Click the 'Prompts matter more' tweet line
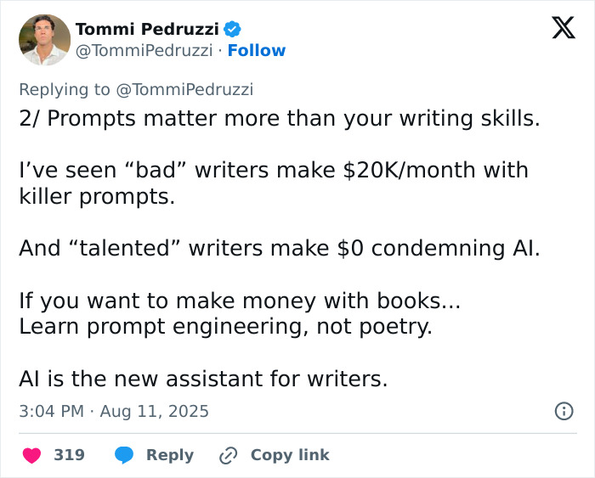The width and height of the screenshot is (595, 478). click(279, 118)
